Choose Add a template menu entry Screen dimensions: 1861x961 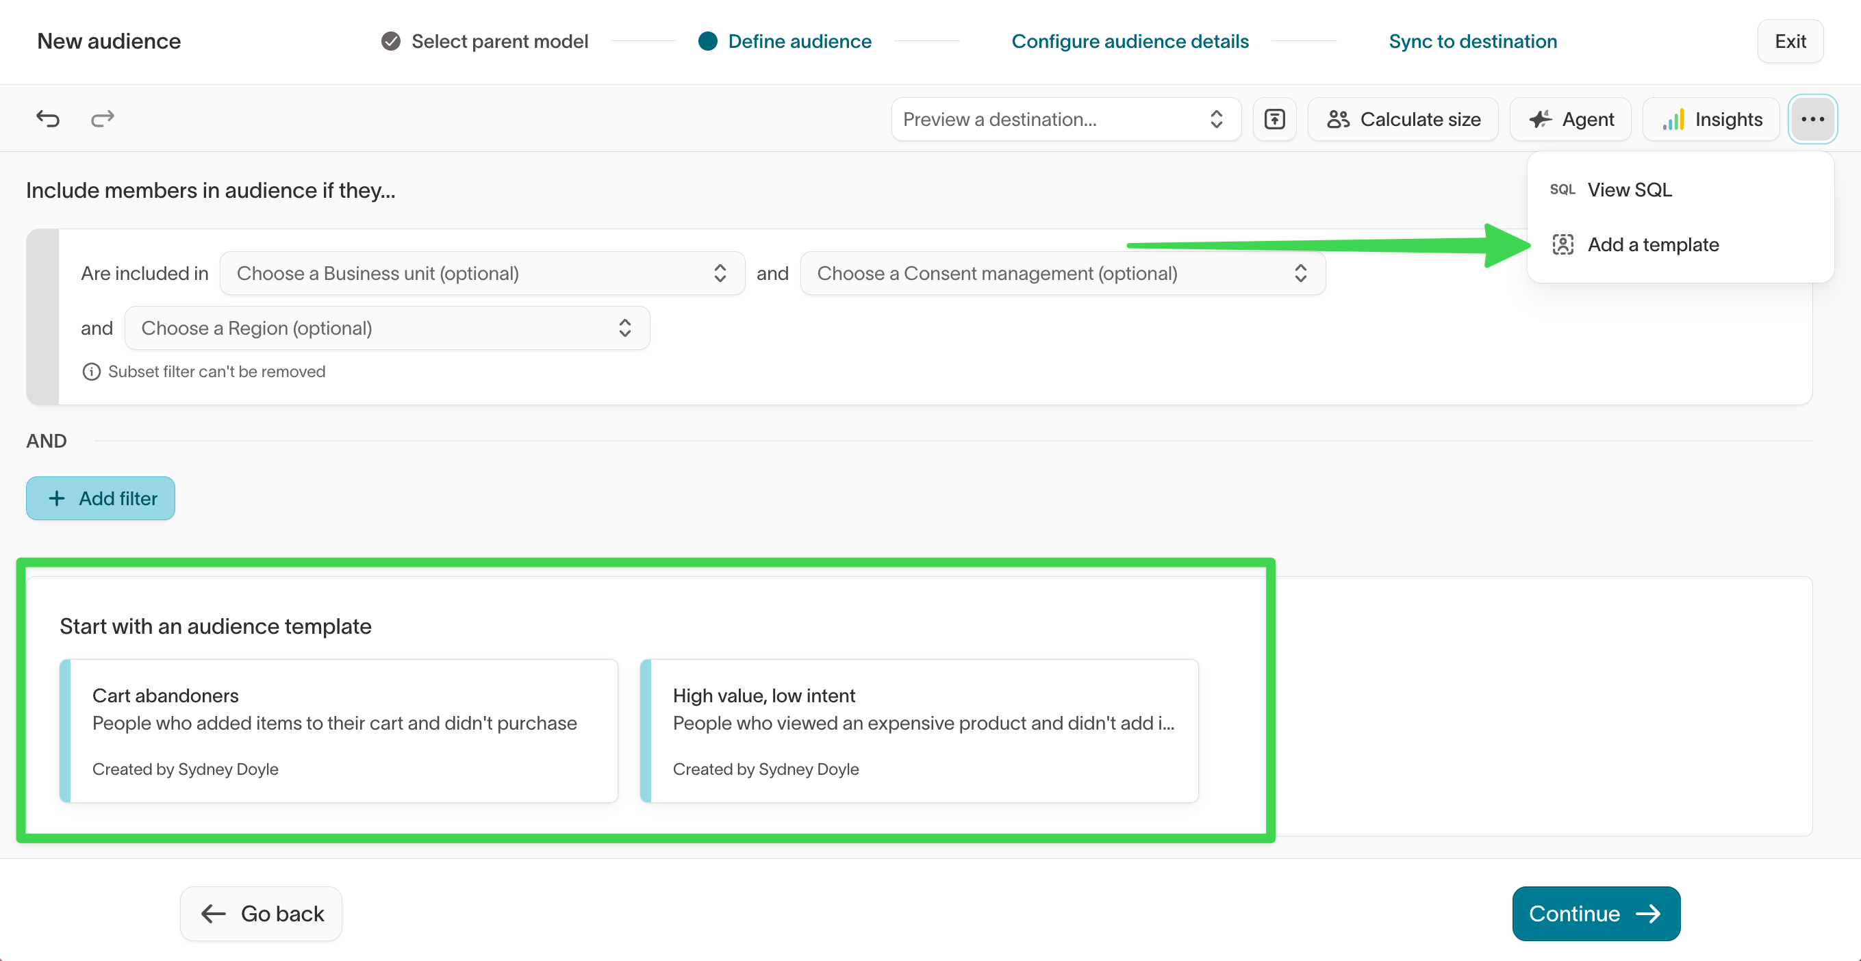click(x=1680, y=245)
